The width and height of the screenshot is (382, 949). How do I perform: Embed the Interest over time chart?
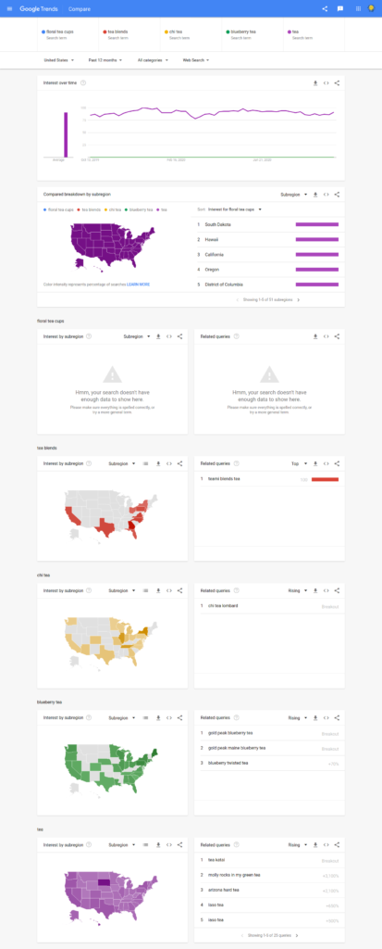point(326,82)
